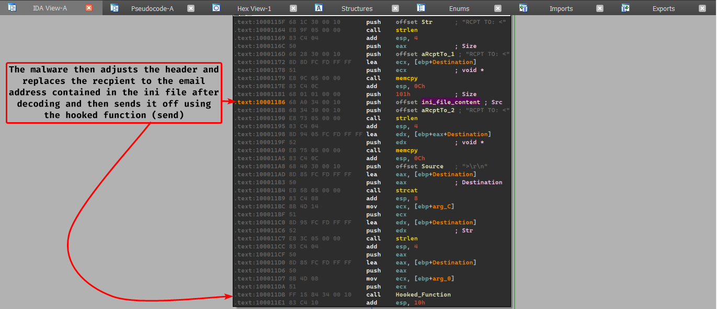
Task: Click the Hooked_Function call target
Action: pyautogui.click(x=423, y=294)
